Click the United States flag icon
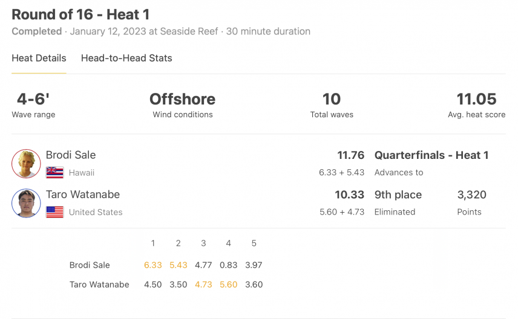Image resolution: width=518 pixels, height=319 pixels. point(55,212)
